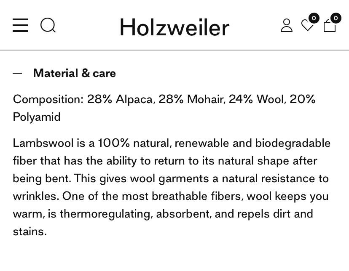Open the shopping bag icon
The image size is (349, 271).
pyautogui.click(x=330, y=26)
